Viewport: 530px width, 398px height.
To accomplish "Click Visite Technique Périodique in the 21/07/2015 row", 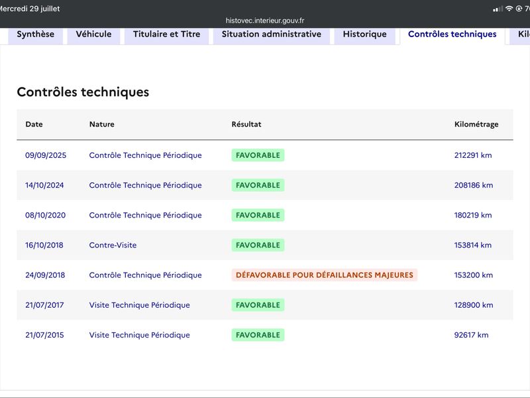I will click(x=140, y=335).
